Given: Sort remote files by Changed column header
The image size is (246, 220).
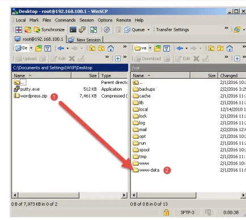Looking at the screenshot, I should [x=232, y=75].
